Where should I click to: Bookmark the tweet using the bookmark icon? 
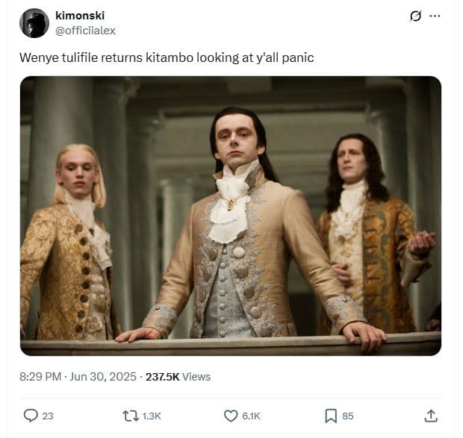tap(331, 416)
